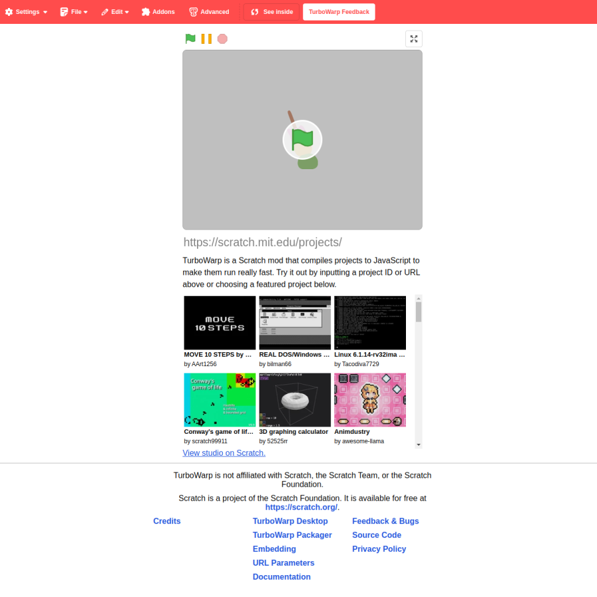Open the Privacy Policy link

[379, 549]
